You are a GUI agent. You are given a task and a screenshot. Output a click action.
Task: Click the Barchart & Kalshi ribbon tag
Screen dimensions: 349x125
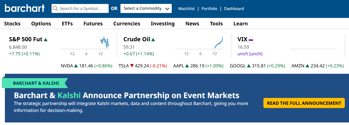click(35, 83)
